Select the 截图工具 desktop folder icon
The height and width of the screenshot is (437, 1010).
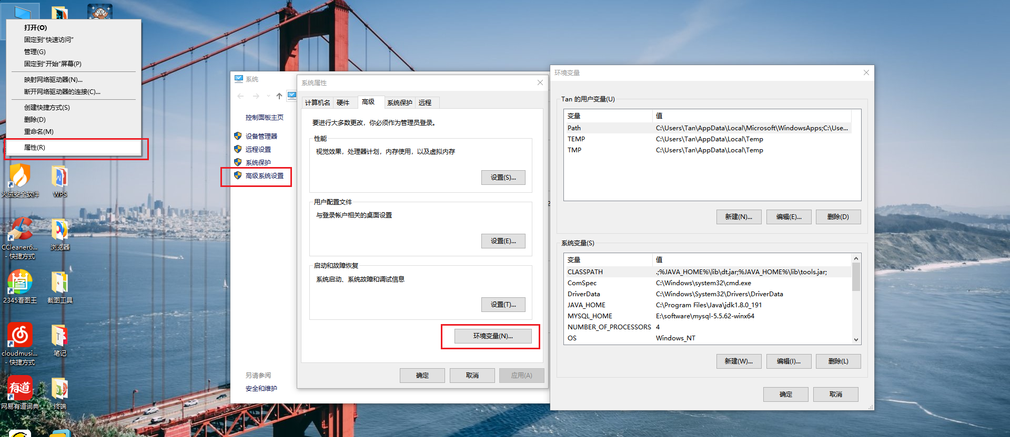pos(59,283)
